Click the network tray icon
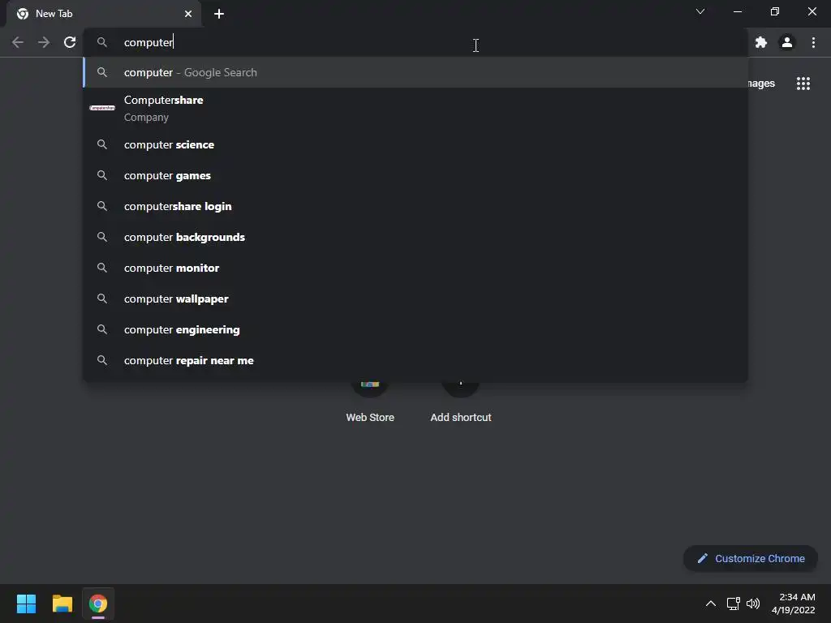Screen dimensions: 831x623 tap(733, 604)
